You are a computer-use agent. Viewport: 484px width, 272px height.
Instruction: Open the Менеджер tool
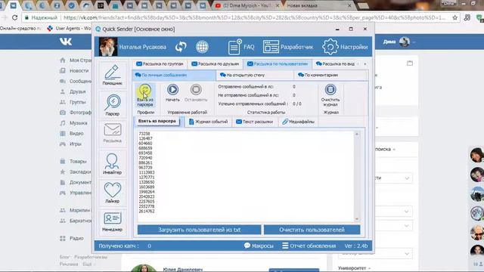[x=113, y=221]
